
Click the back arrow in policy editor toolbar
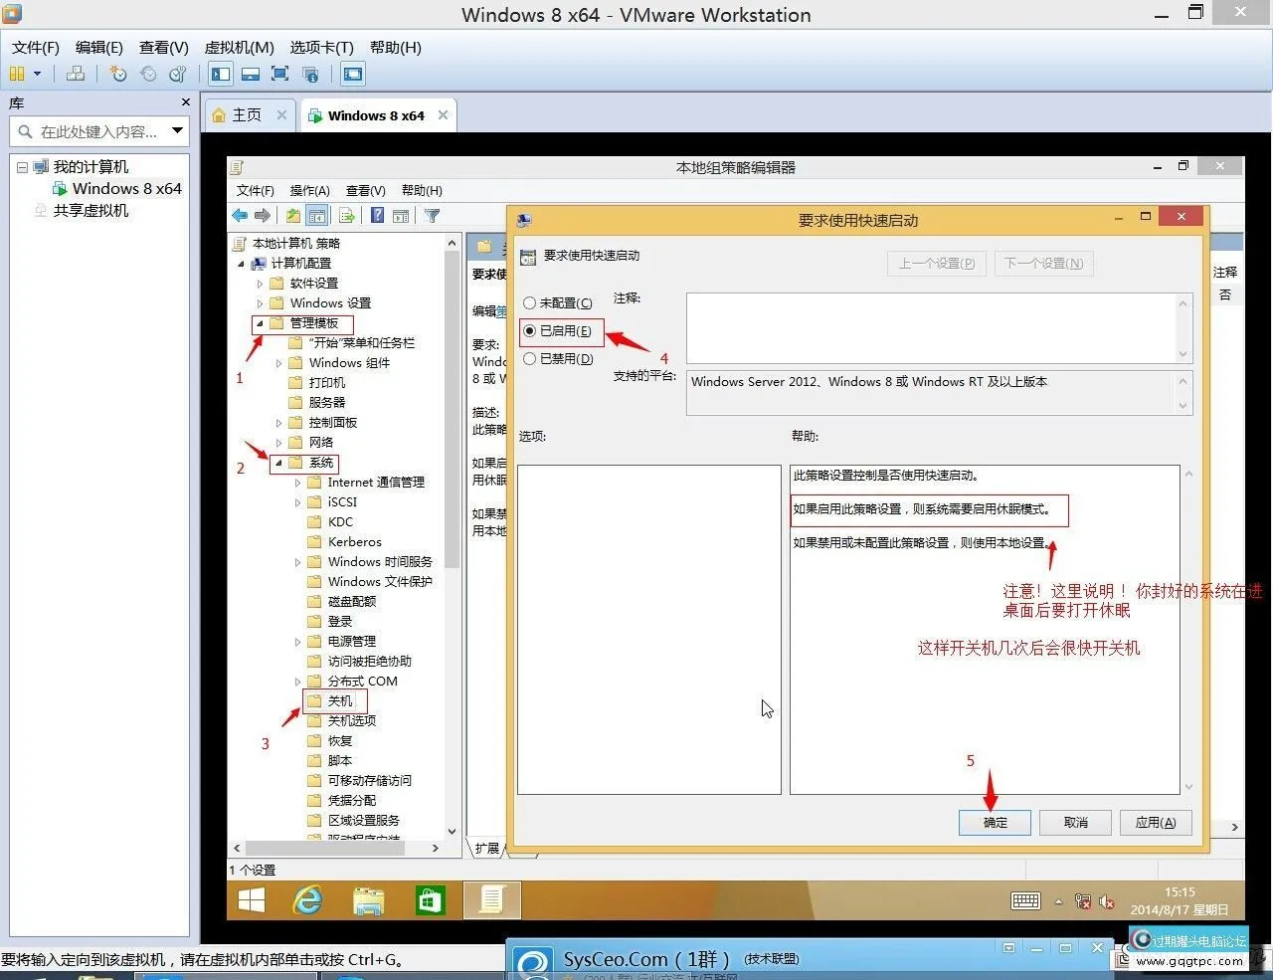[240, 216]
